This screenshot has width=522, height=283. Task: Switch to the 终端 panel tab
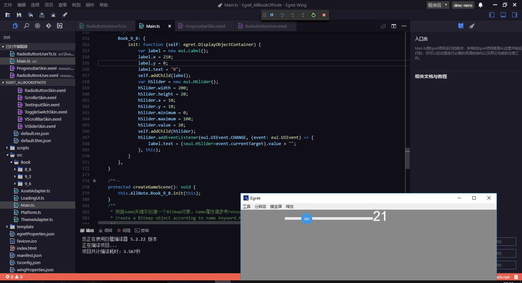click(x=142, y=231)
